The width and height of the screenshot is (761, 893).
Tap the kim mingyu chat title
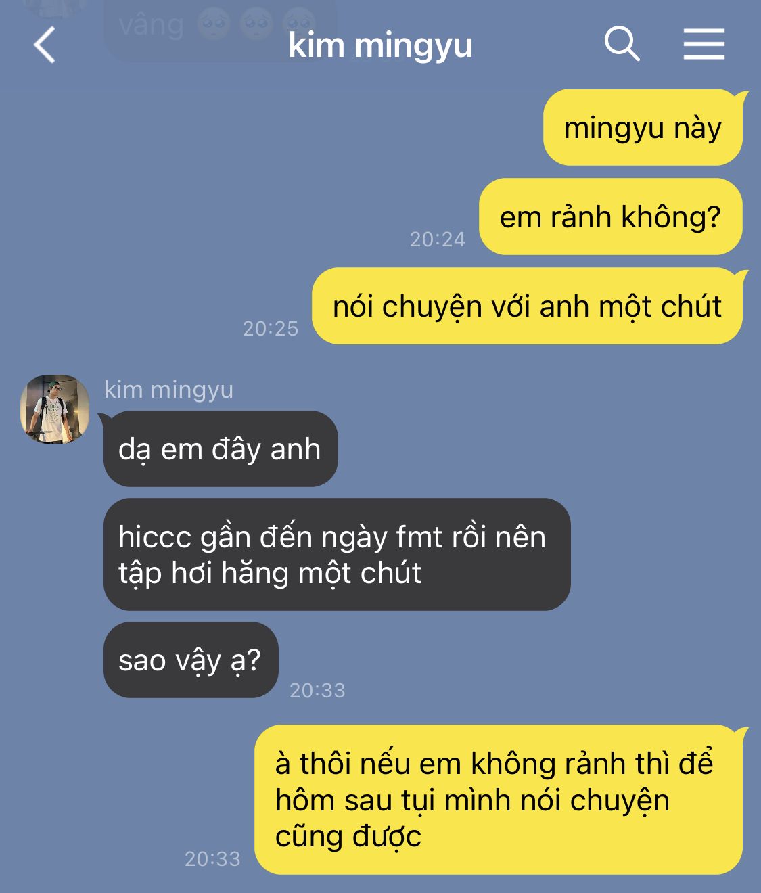(380, 45)
